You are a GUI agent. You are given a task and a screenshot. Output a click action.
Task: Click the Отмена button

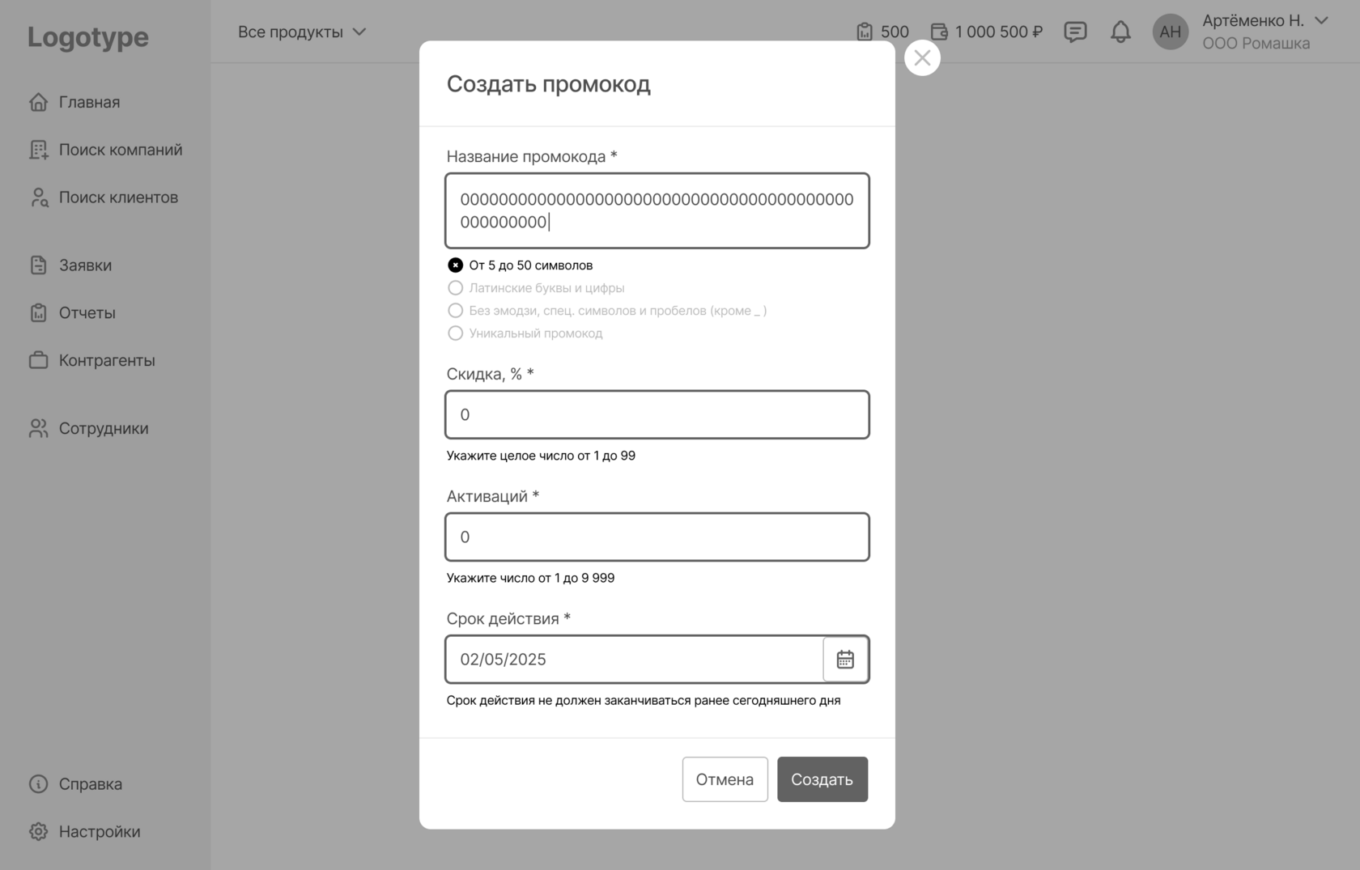pyautogui.click(x=725, y=779)
